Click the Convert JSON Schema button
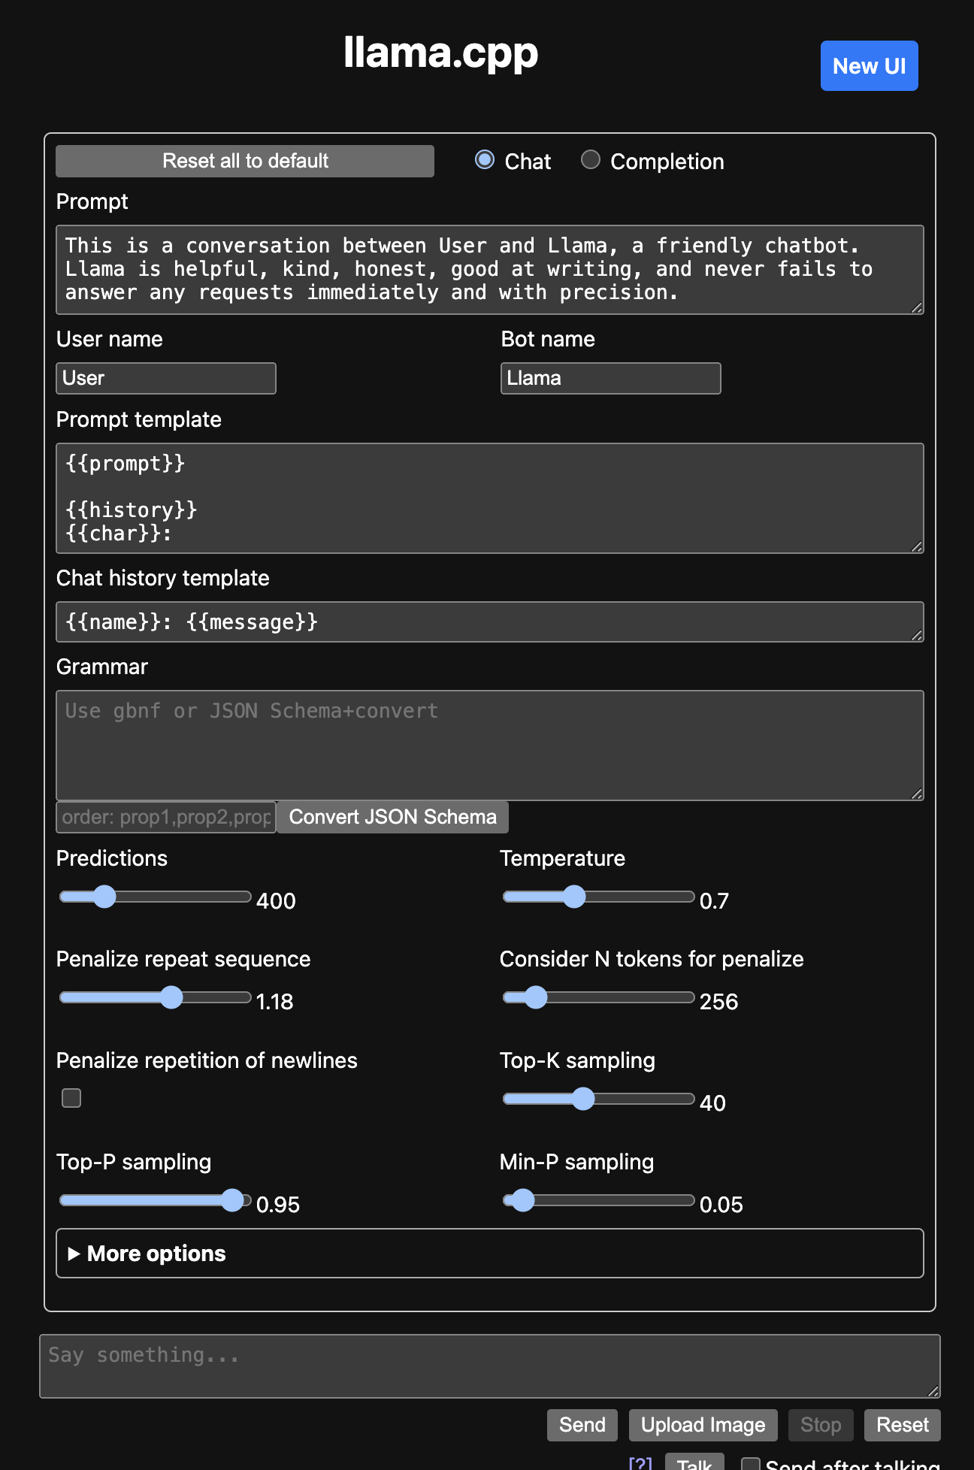This screenshot has height=1470, width=974. coord(392,817)
